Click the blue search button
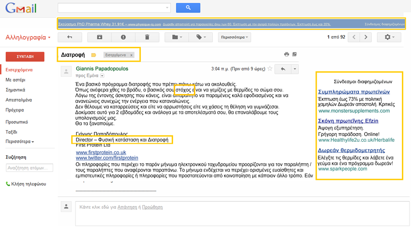This screenshot has width=411, height=230. coord(188,8)
